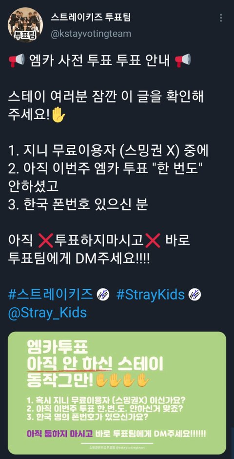
Task: Click the purple 아직 둡하지 마시고 text
Action: (60, 433)
